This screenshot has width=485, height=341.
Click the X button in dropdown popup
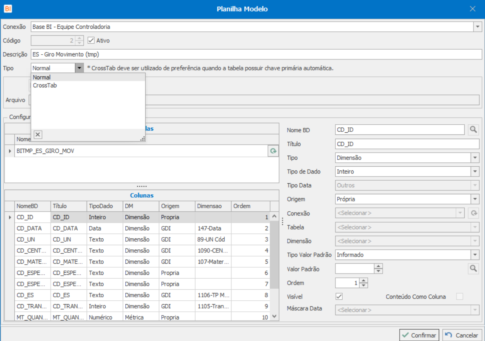coord(38,134)
